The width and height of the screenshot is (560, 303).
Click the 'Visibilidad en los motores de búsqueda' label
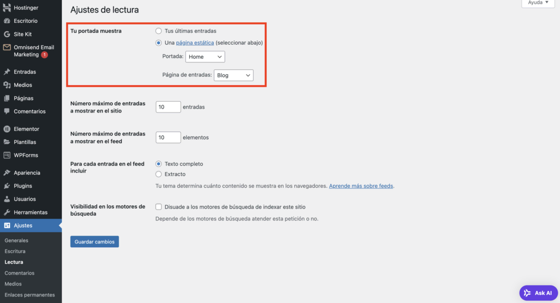(x=108, y=210)
